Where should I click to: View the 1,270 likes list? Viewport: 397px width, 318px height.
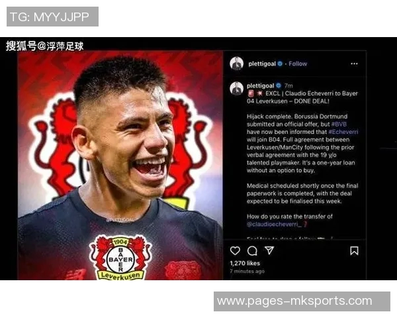coord(245,263)
